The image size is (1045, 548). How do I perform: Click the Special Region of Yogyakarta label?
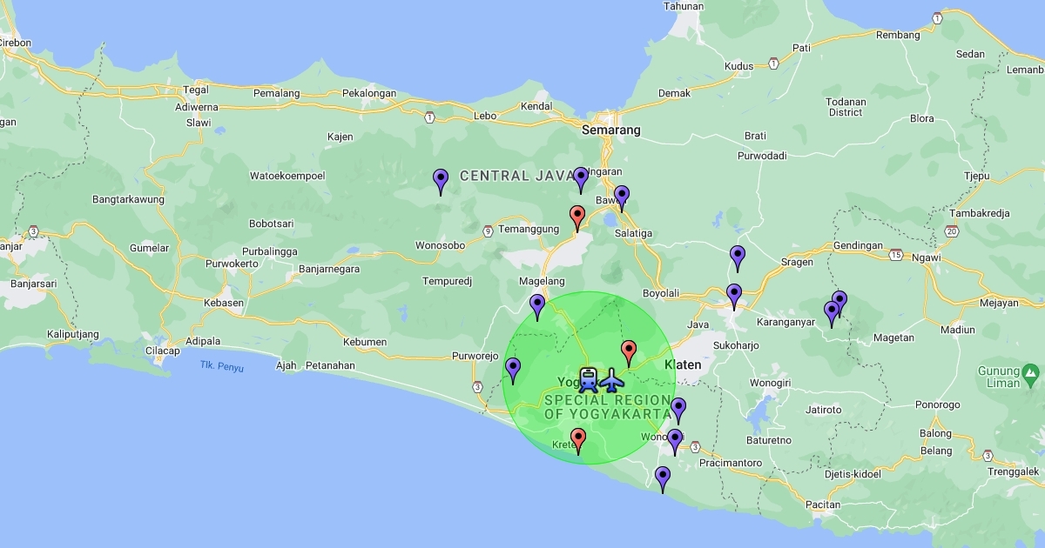click(608, 407)
